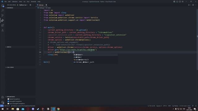This screenshot has height=111, width=198.
Task: Open the Go menu
Action: point(24,2)
